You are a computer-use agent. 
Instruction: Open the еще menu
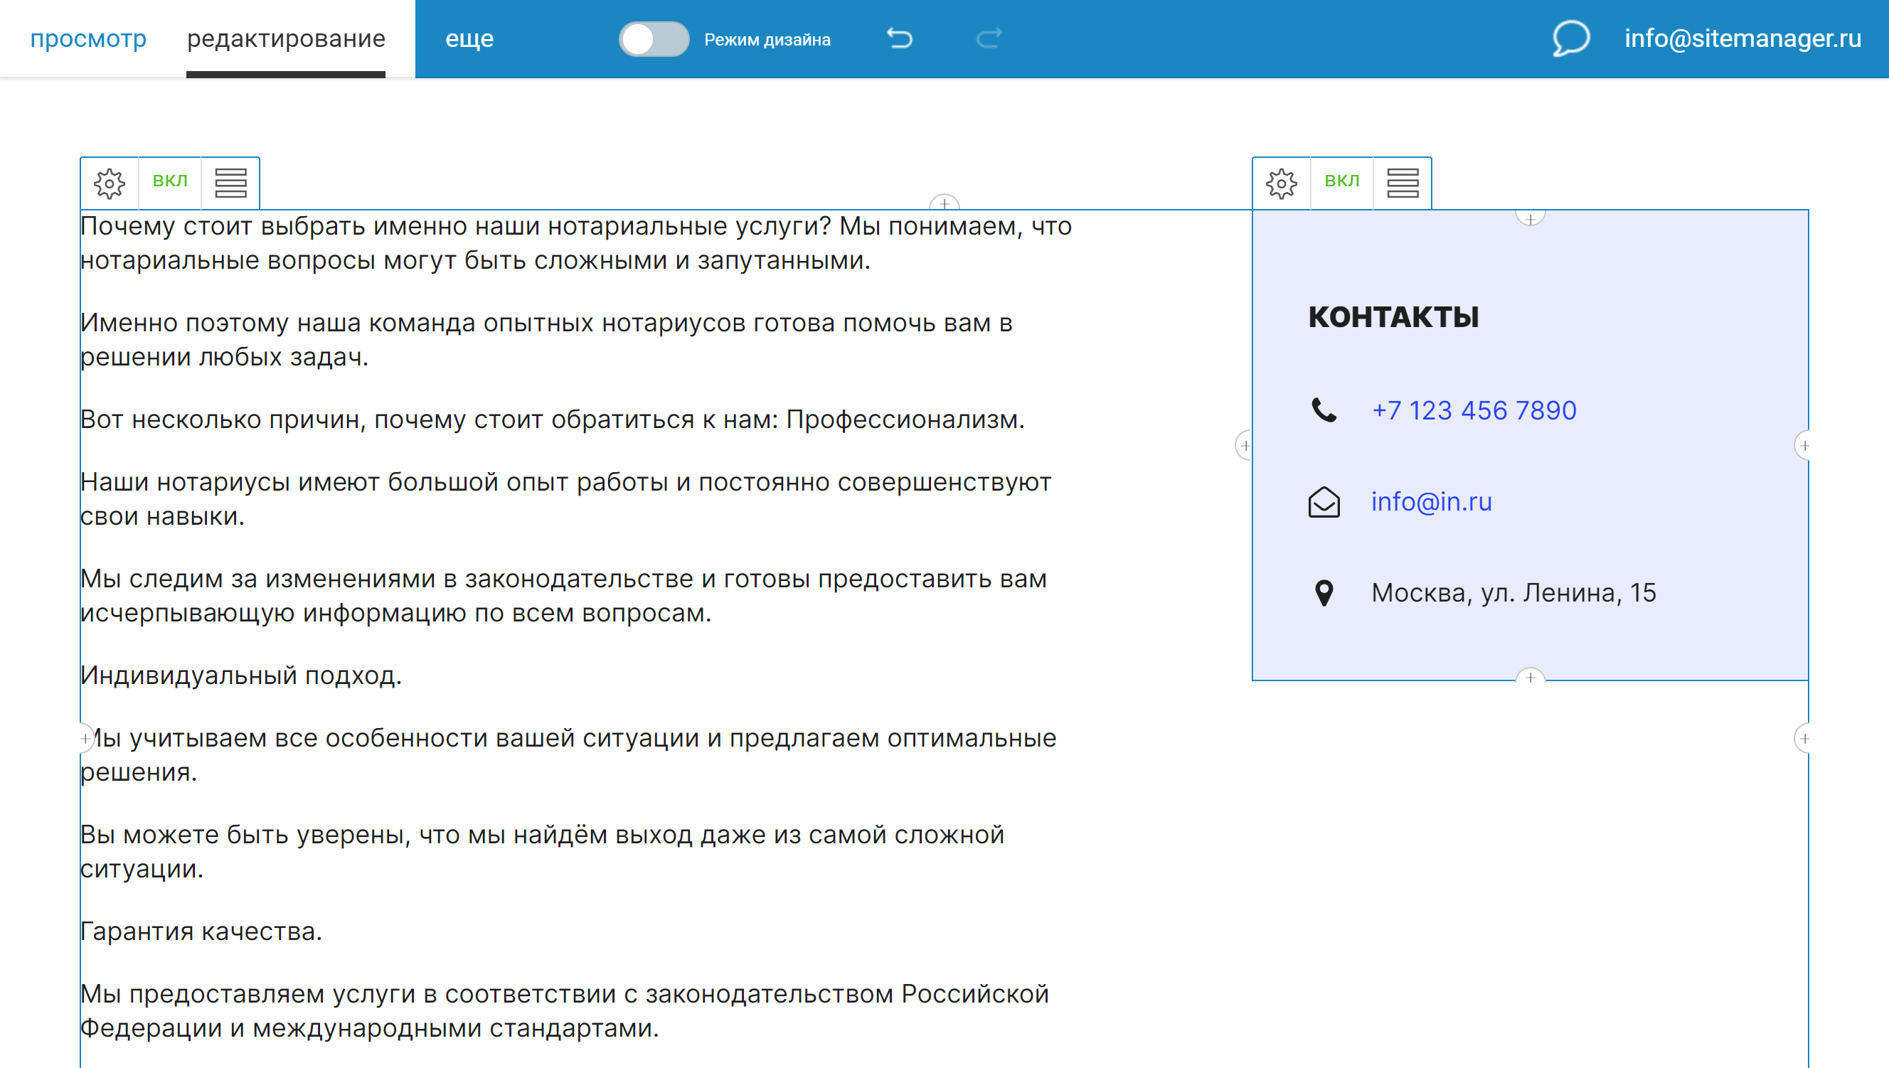(x=470, y=38)
